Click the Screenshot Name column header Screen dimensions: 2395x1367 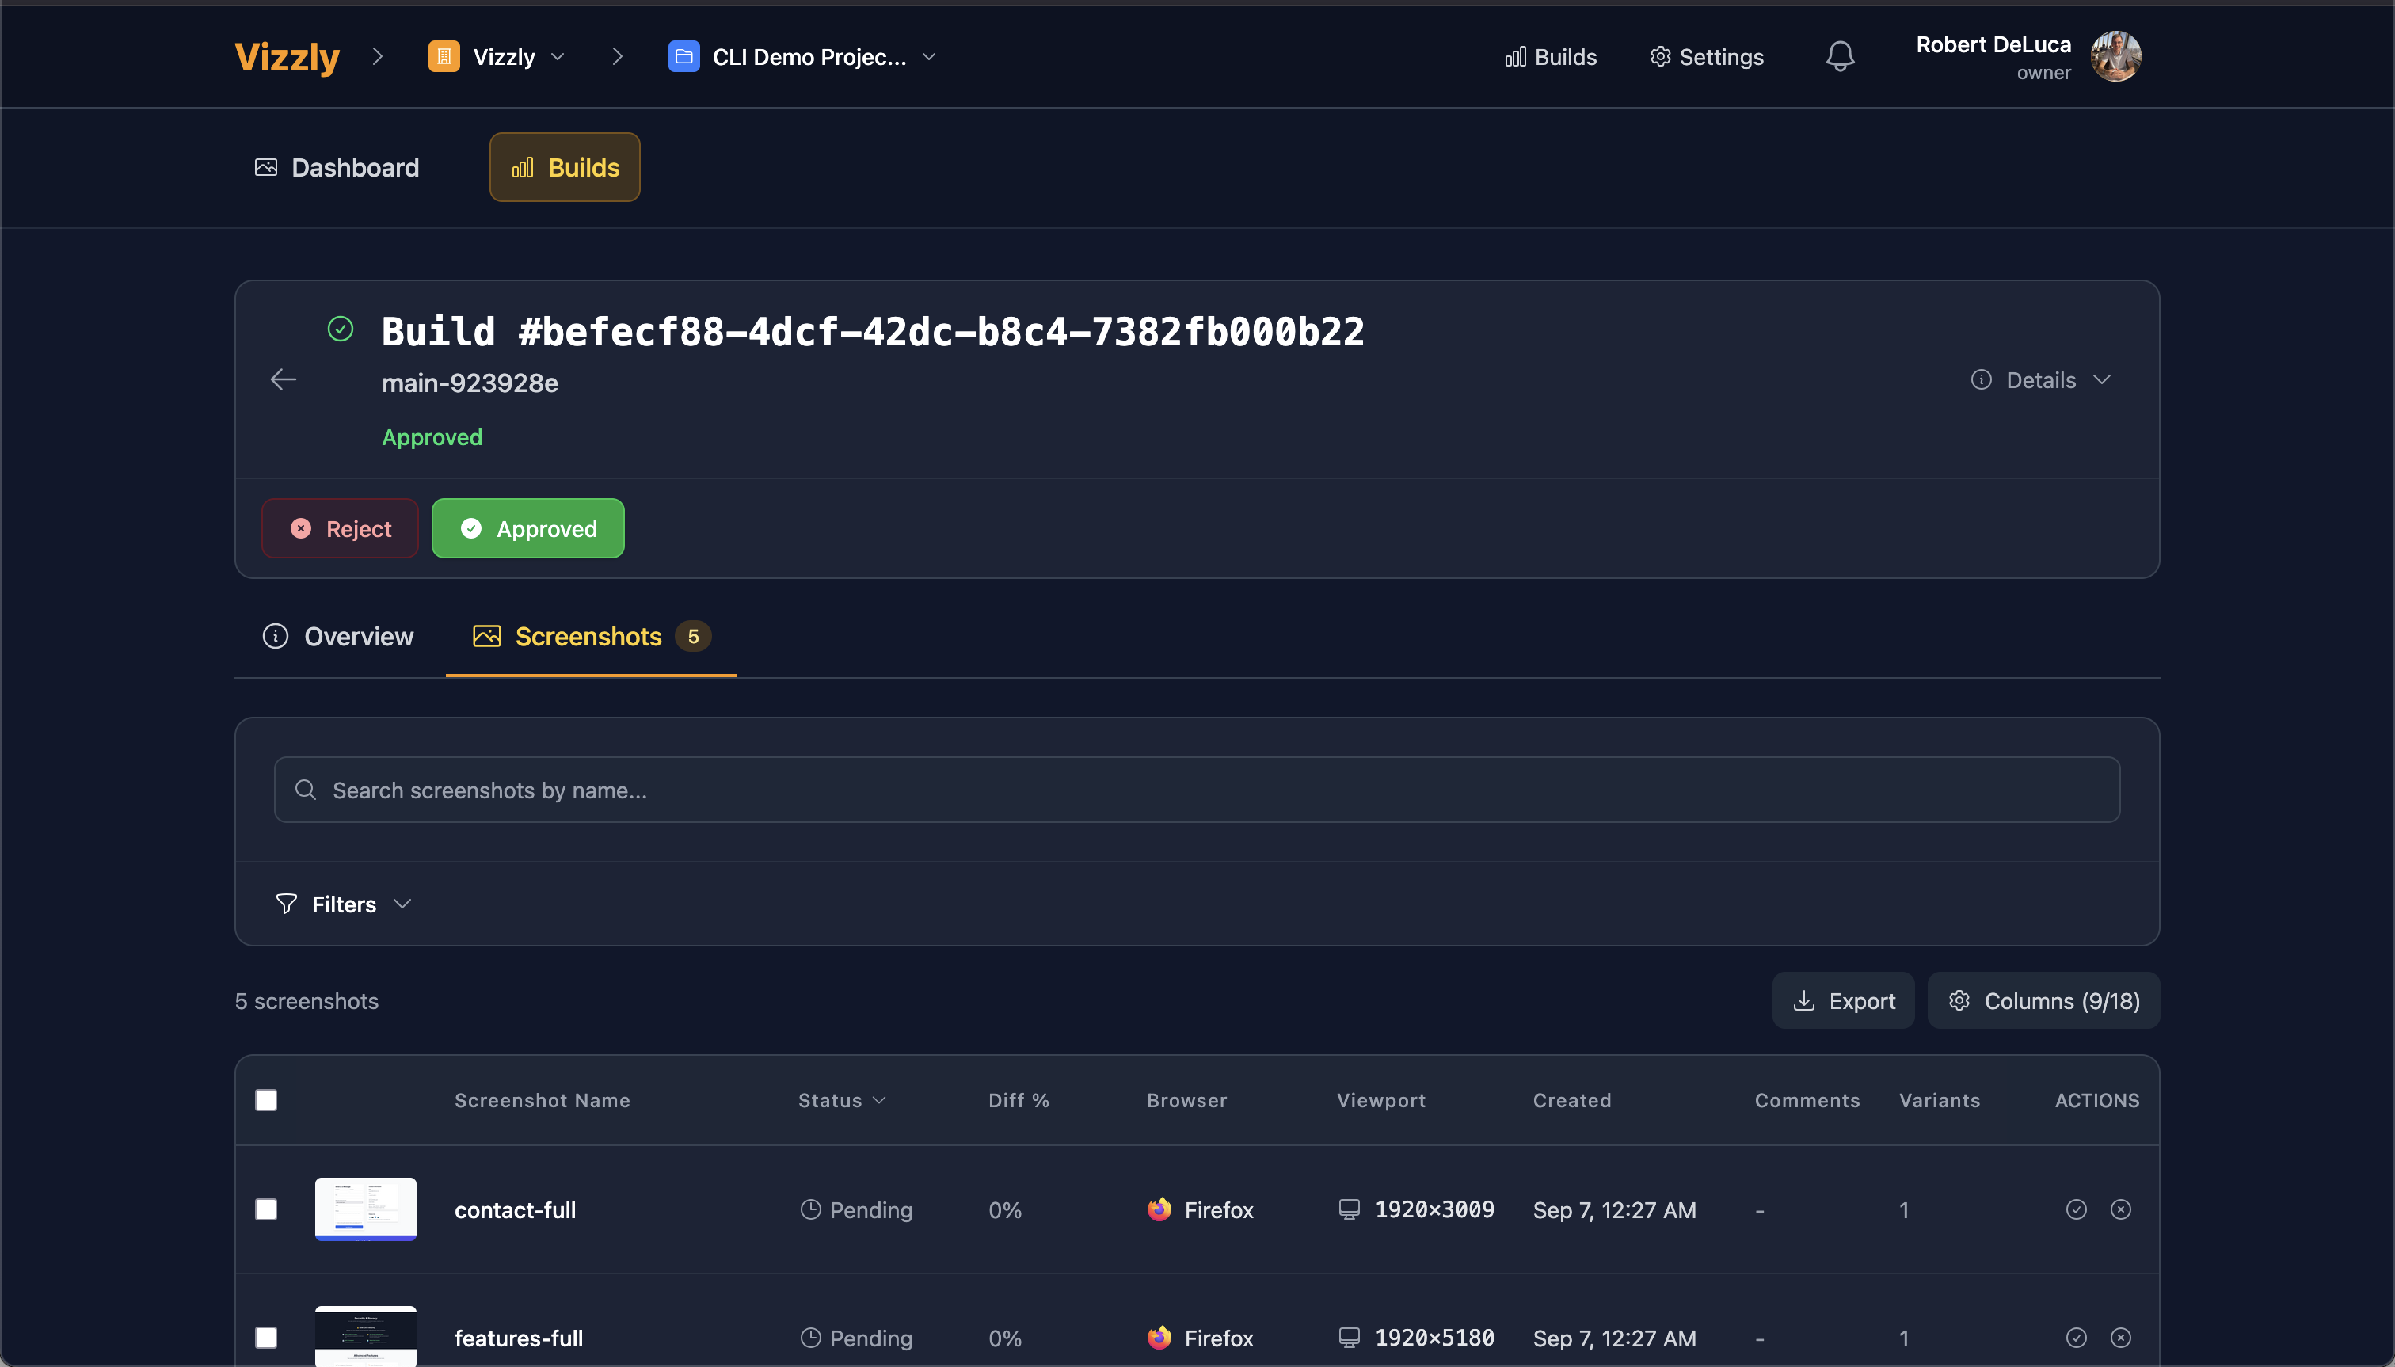click(x=543, y=1099)
